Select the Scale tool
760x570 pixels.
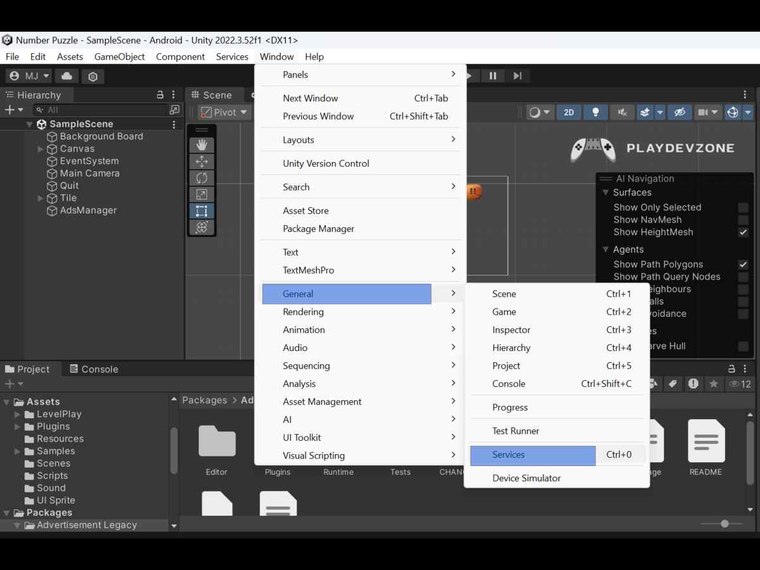[202, 194]
